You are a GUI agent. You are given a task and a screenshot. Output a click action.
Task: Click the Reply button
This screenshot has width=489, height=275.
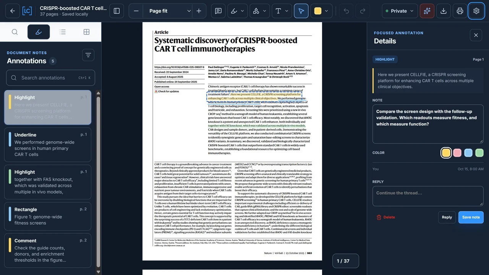point(447,217)
